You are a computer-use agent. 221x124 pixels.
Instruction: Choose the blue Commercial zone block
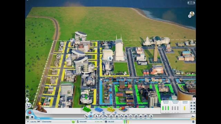pos(99,110)
